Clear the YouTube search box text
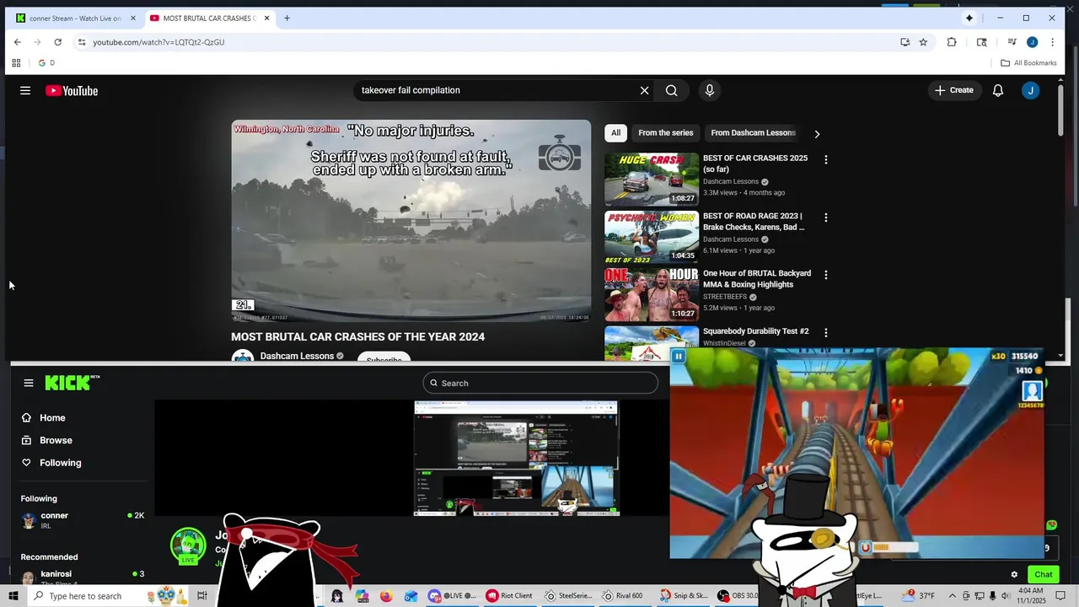 pyautogui.click(x=644, y=90)
